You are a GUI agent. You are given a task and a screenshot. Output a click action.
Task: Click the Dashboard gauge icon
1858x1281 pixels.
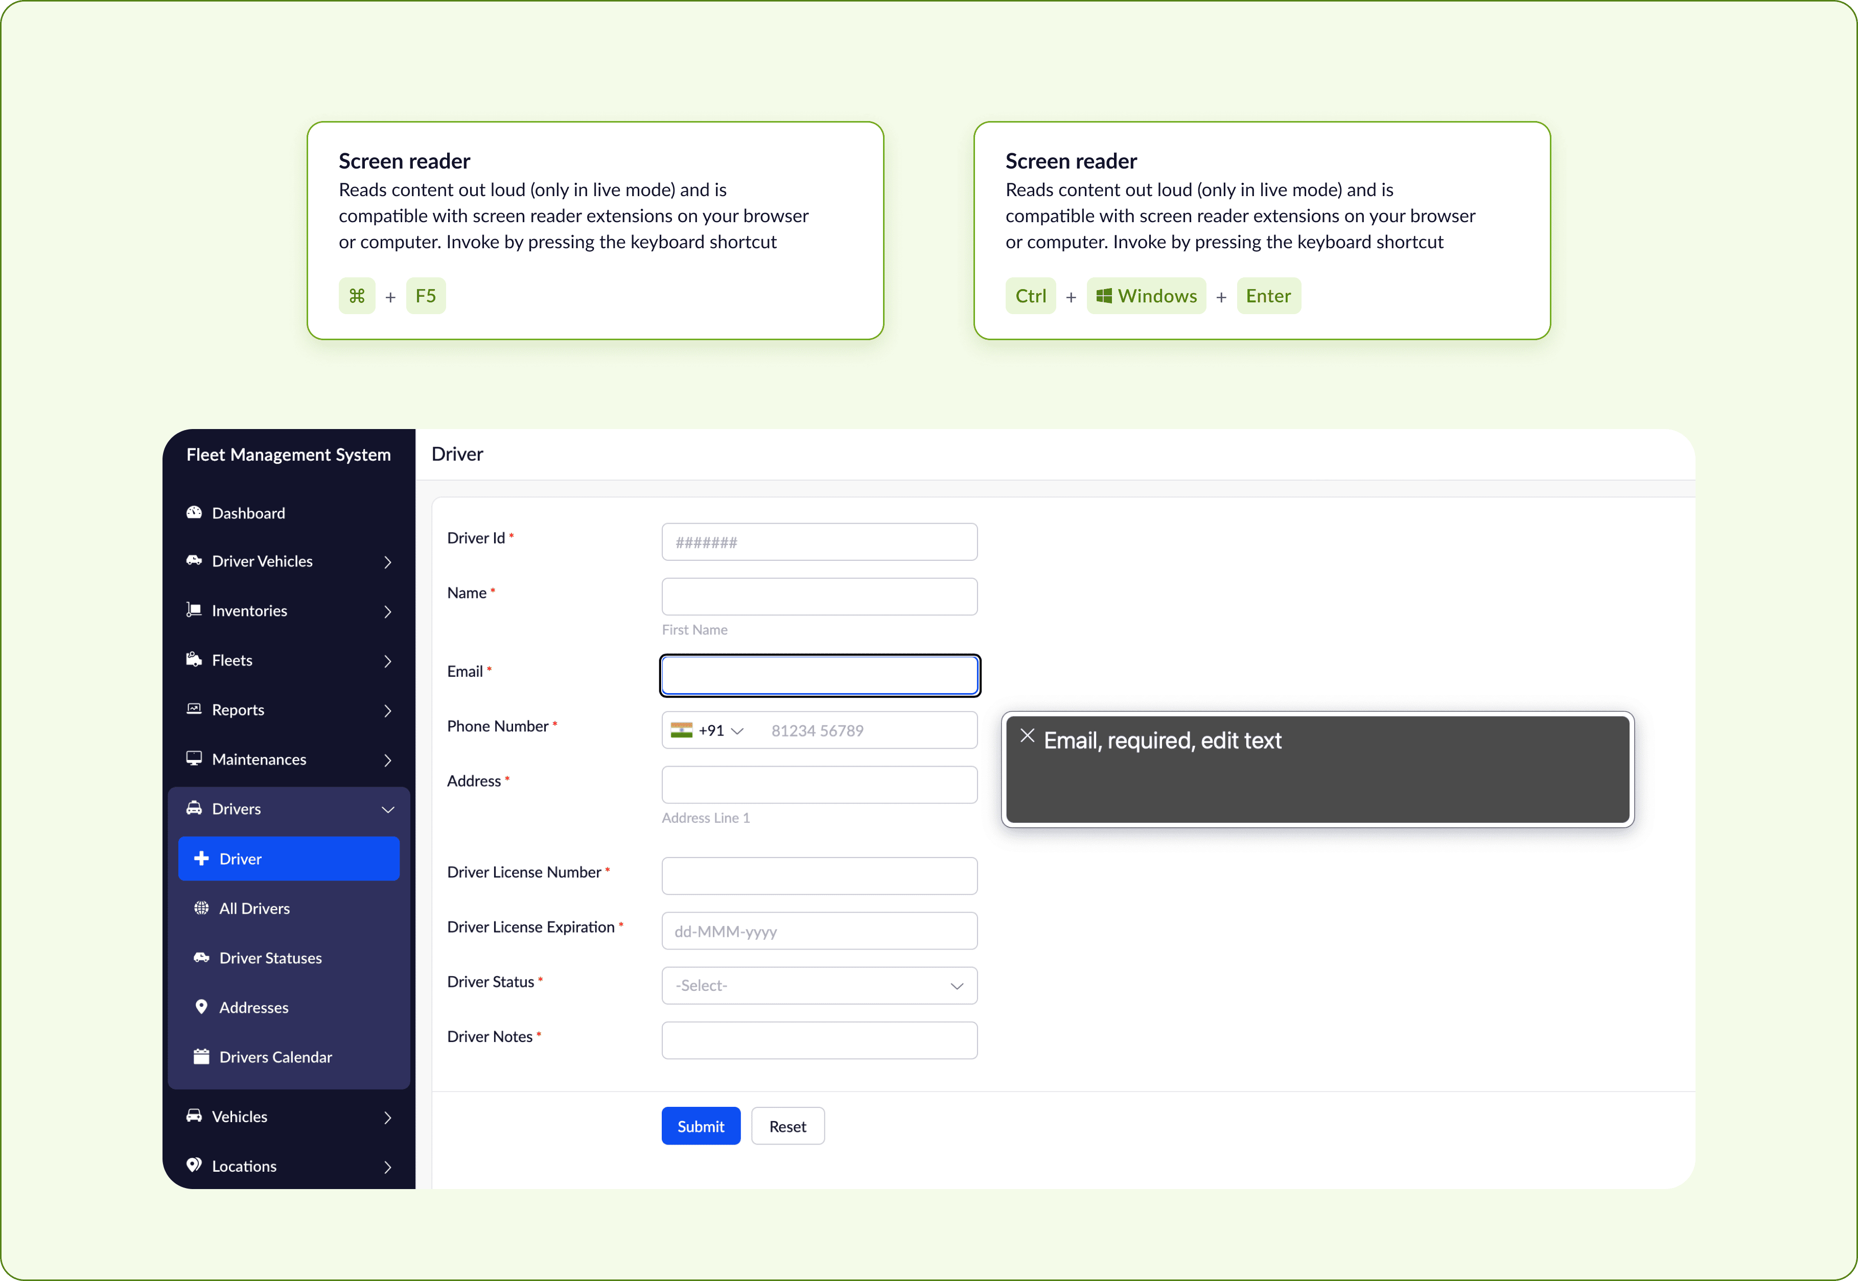click(x=194, y=512)
